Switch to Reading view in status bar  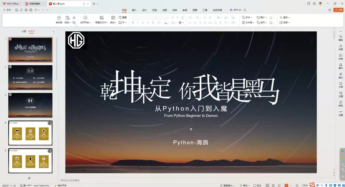[x=279, y=185]
